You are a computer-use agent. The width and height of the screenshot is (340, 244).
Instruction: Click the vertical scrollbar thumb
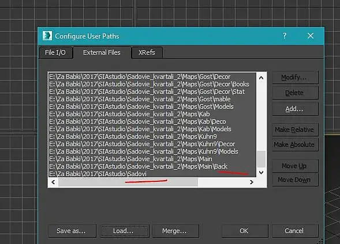pyautogui.click(x=261, y=159)
